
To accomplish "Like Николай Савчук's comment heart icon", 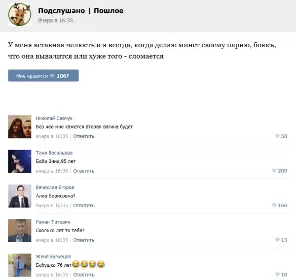I will click(x=277, y=136).
